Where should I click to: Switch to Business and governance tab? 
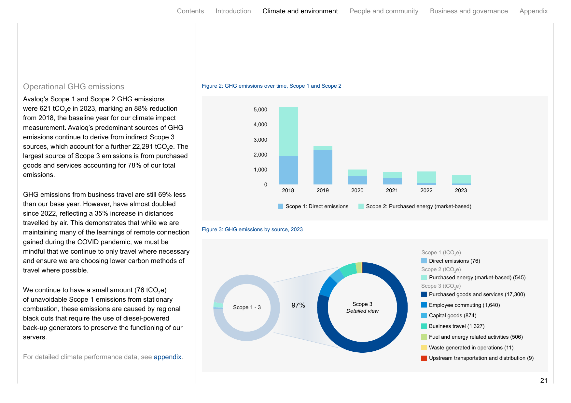tap(469, 11)
